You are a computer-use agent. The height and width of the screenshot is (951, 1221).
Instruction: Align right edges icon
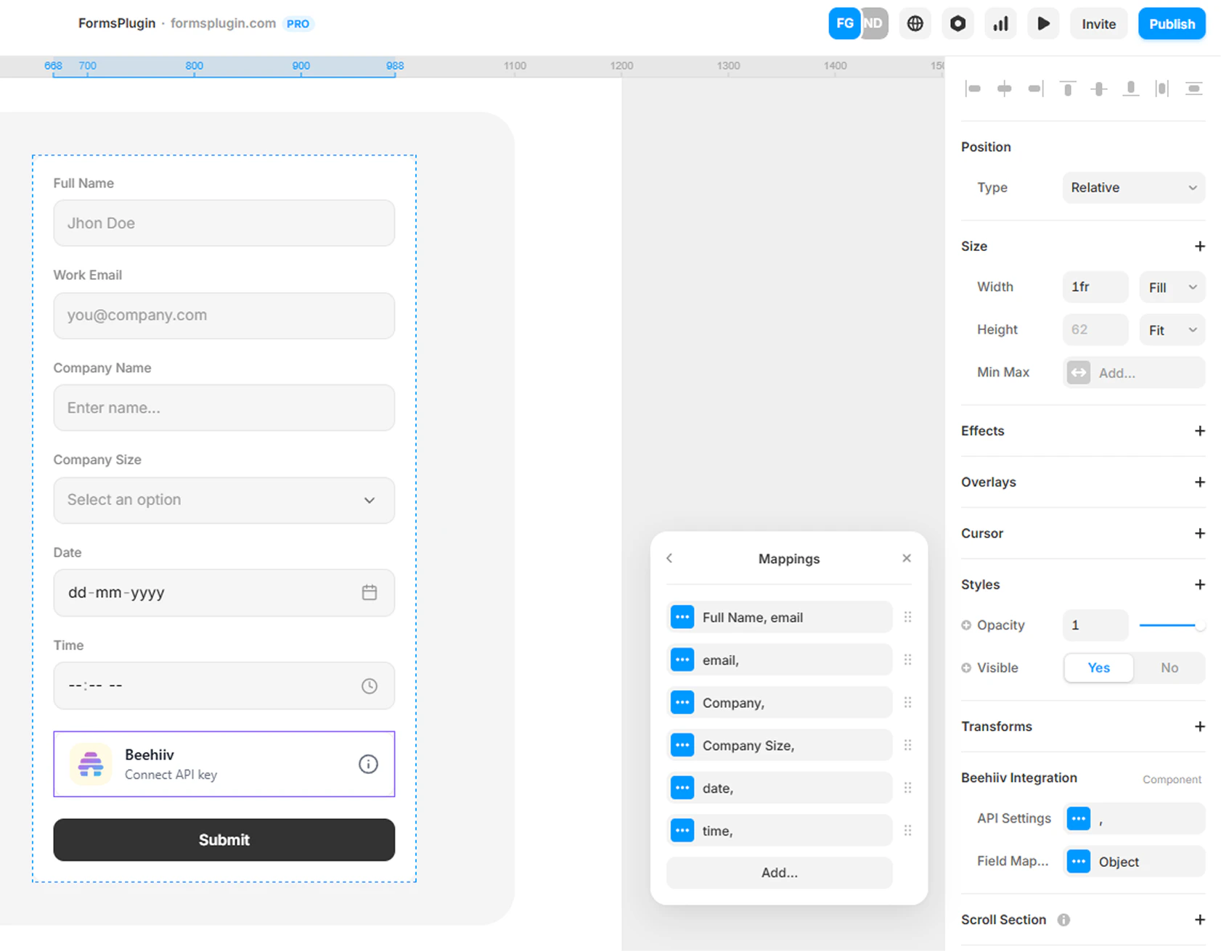click(1036, 88)
